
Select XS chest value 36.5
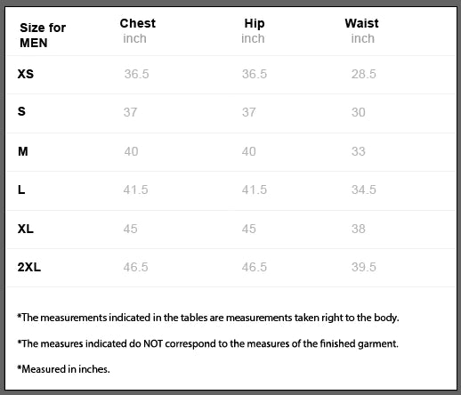[x=136, y=74]
